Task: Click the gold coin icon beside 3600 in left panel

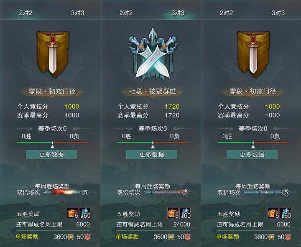Action: [71, 237]
